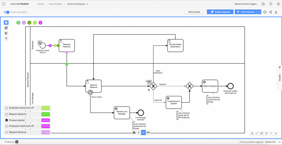Click Shane Ernest's Organization name
Viewport: 282px width, 145px height.
click(x=246, y=4)
